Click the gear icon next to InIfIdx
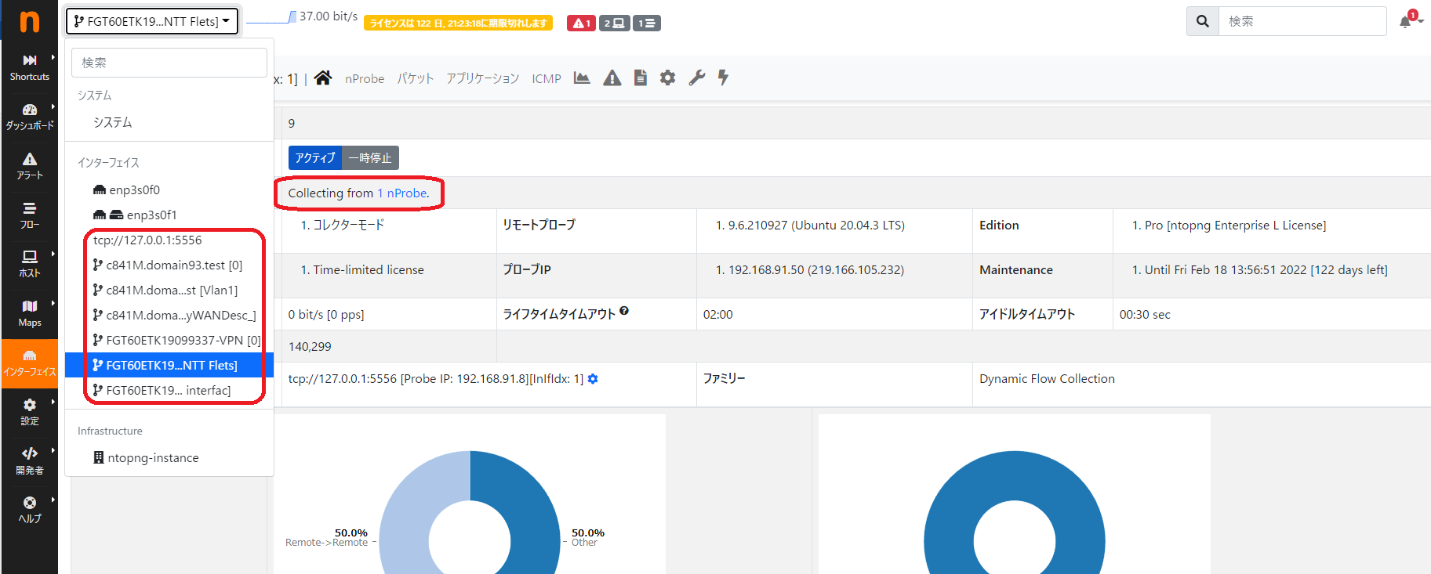Image resolution: width=1431 pixels, height=574 pixels. click(x=593, y=379)
